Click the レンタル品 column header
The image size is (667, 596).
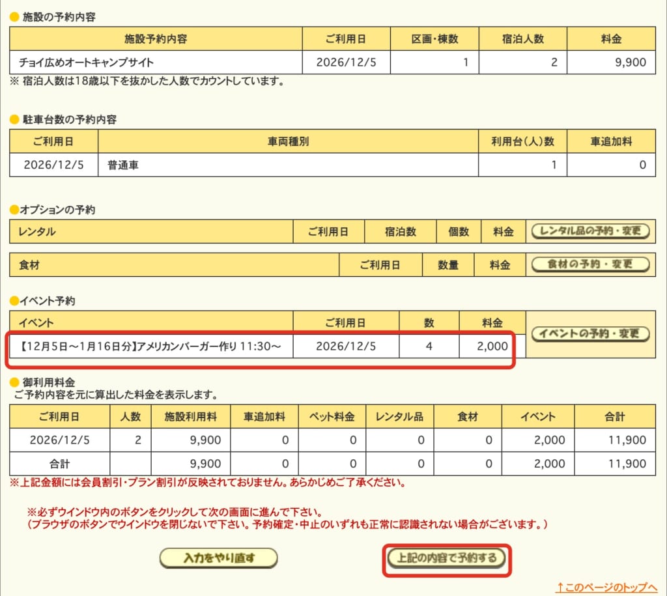tap(399, 416)
